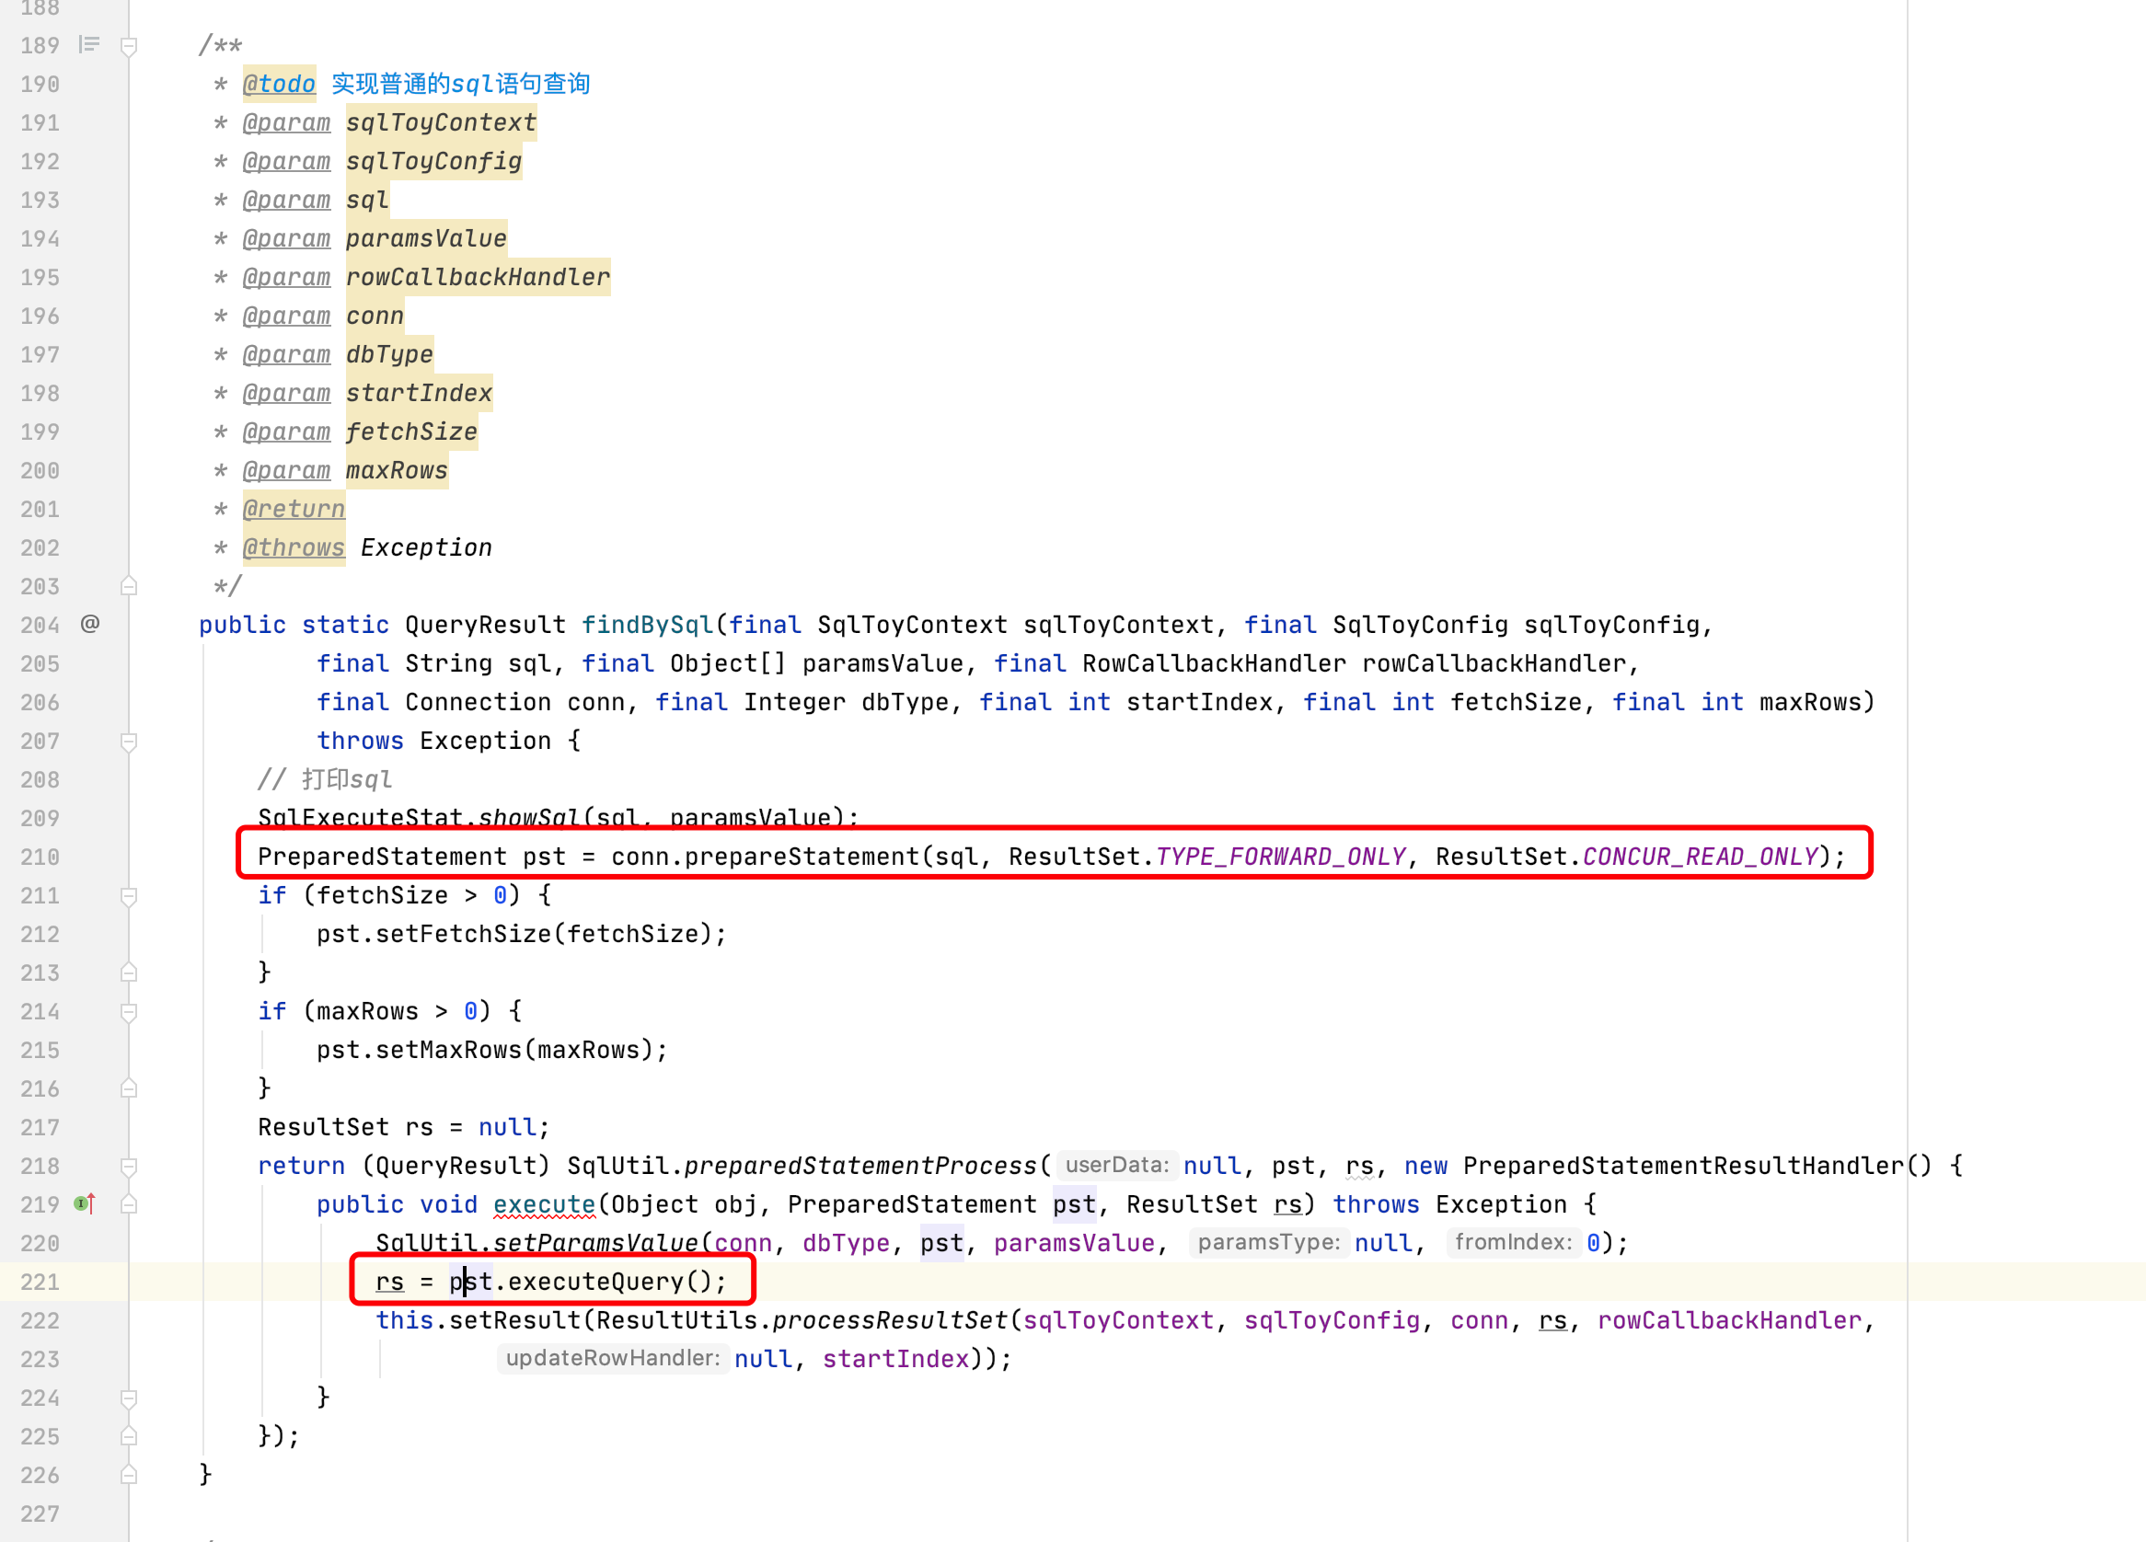Image resolution: width=2146 pixels, height=1542 pixels.
Task: Click the @ gutter marker at line 204
Action: (90, 624)
